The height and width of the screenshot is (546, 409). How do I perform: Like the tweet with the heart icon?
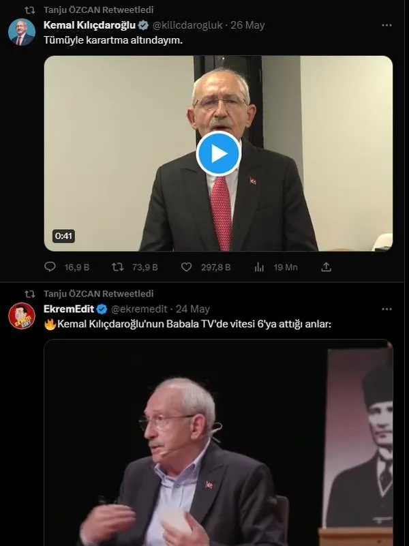186,267
